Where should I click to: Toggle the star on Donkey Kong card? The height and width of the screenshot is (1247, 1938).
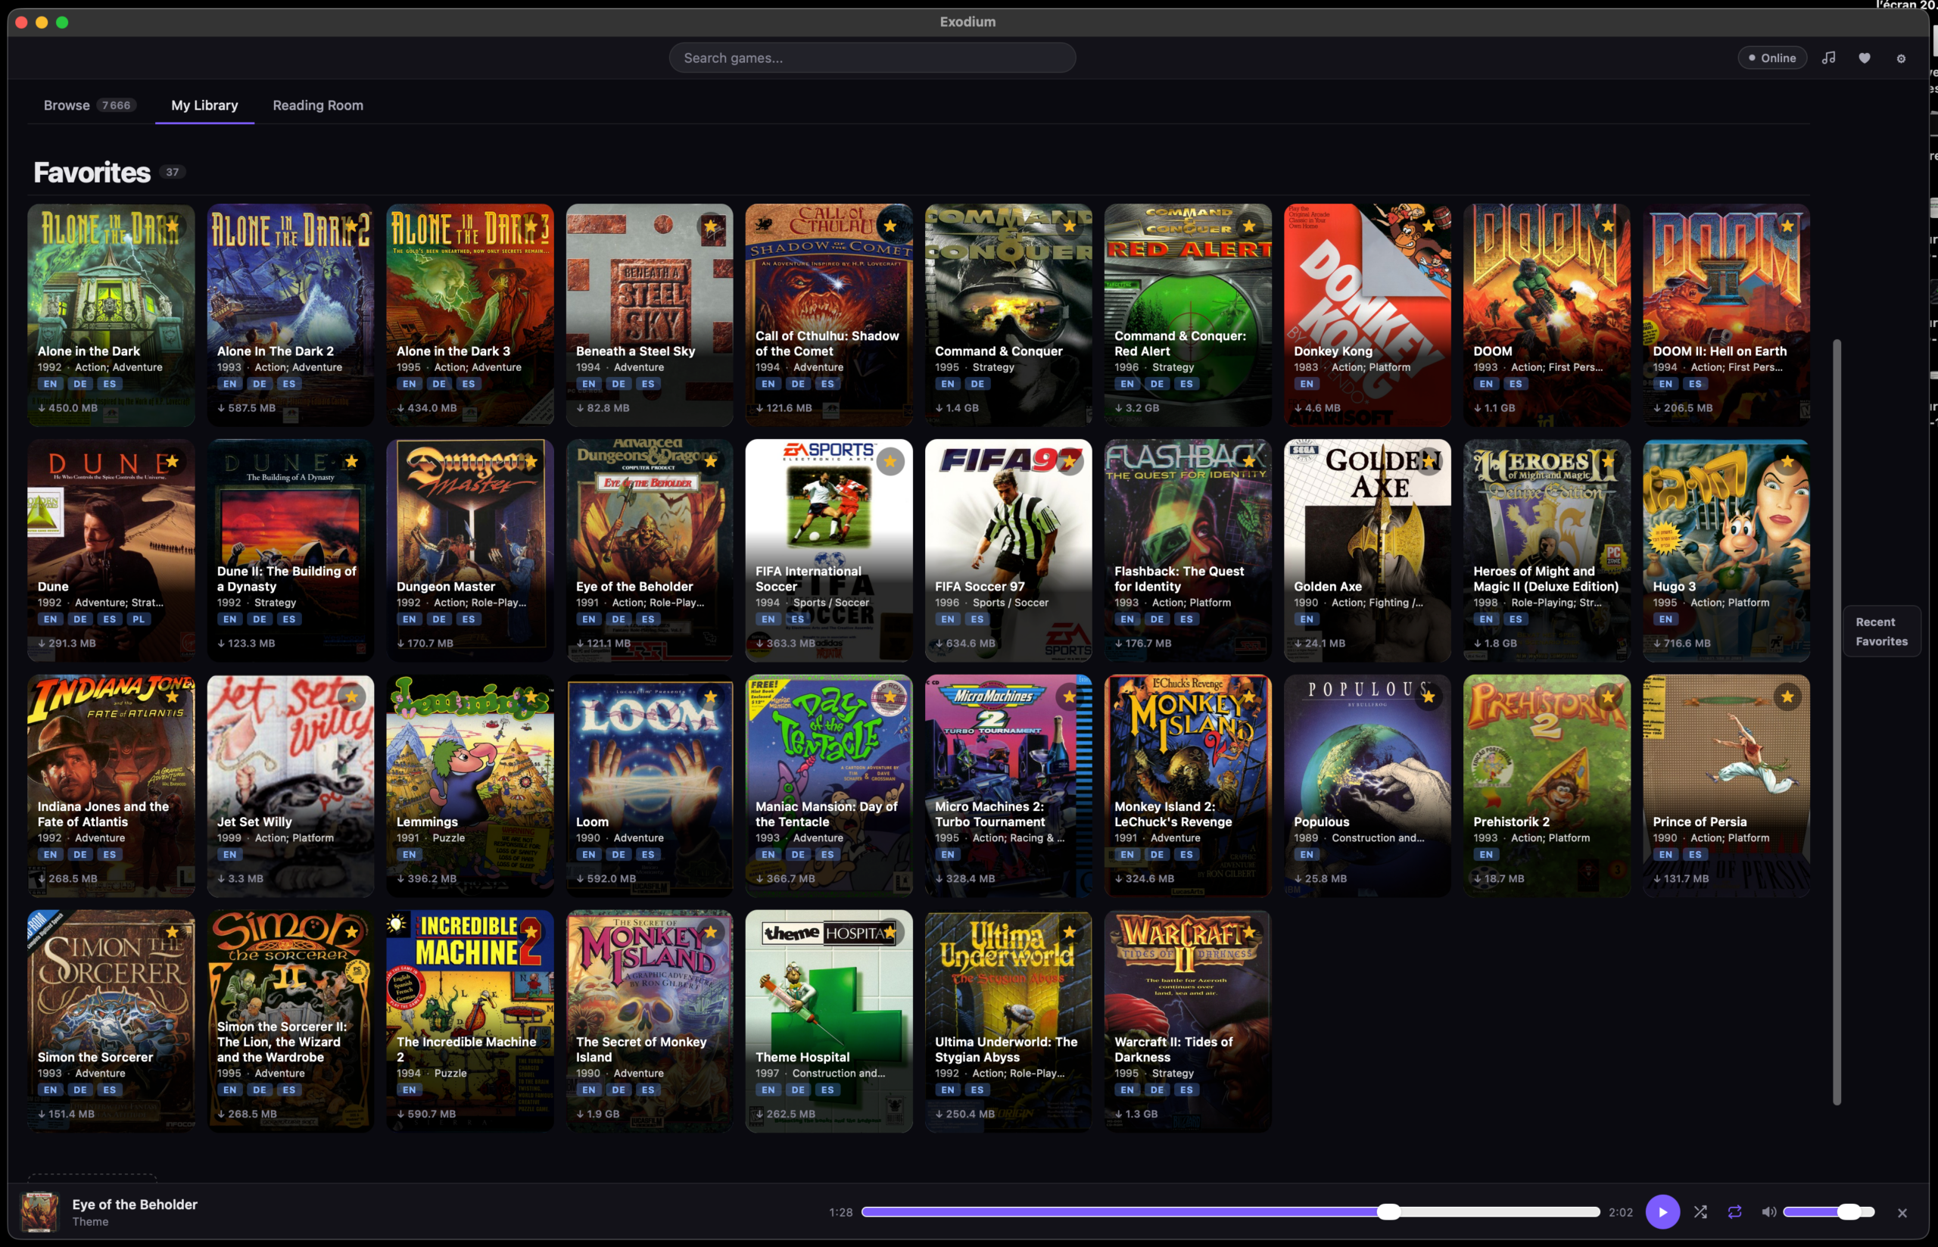[x=1428, y=226]
